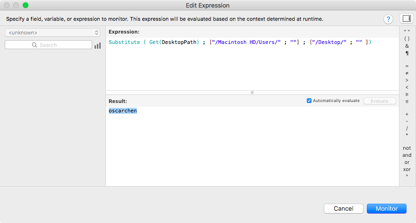Insert not-equal ≠ operator
This screenshot has width=416, height=223.
407,73
